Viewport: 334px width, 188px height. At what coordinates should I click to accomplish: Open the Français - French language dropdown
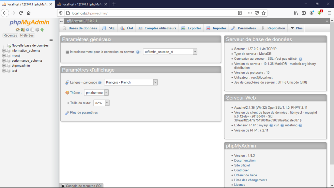131,82
